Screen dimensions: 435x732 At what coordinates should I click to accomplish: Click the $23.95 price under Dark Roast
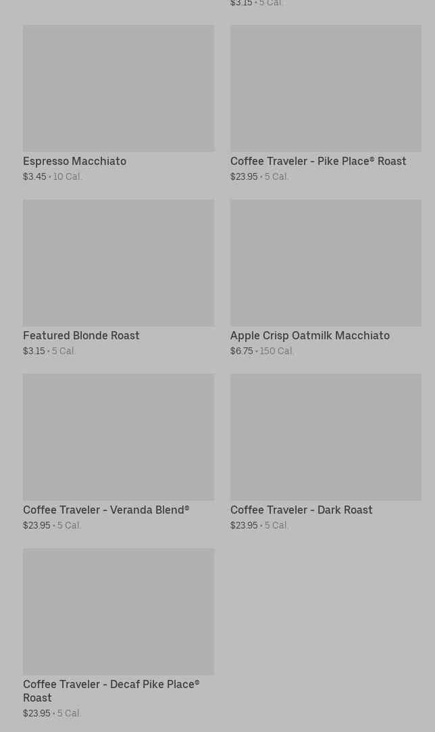click(x=244, y=526)
